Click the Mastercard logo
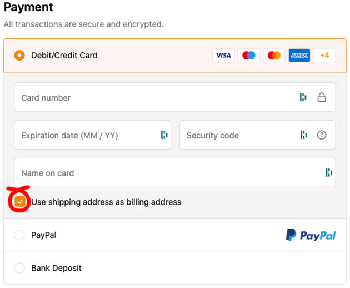 click(x=274, y=56)
